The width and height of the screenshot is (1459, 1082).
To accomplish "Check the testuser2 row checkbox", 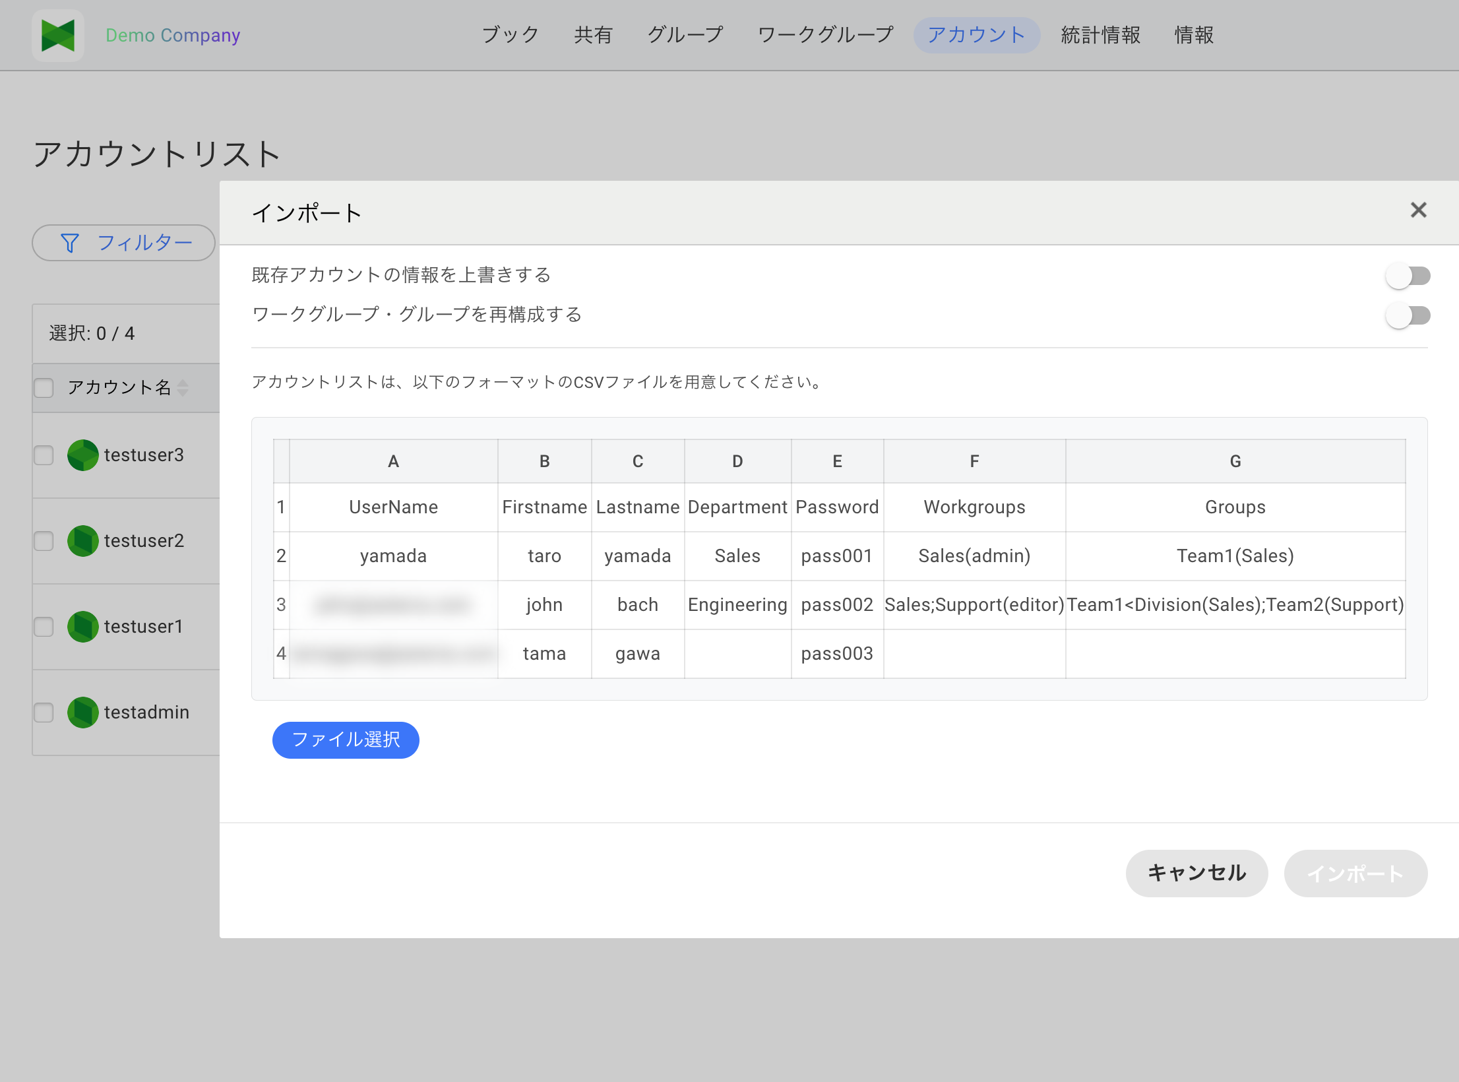I will [44, 541].
